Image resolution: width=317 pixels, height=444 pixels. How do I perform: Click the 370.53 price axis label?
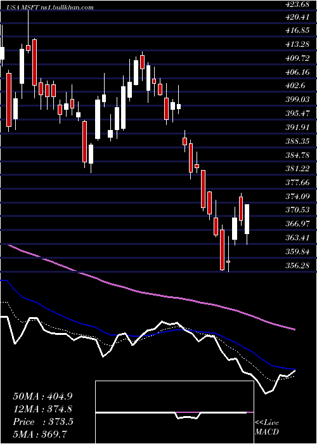click(297, 211)
